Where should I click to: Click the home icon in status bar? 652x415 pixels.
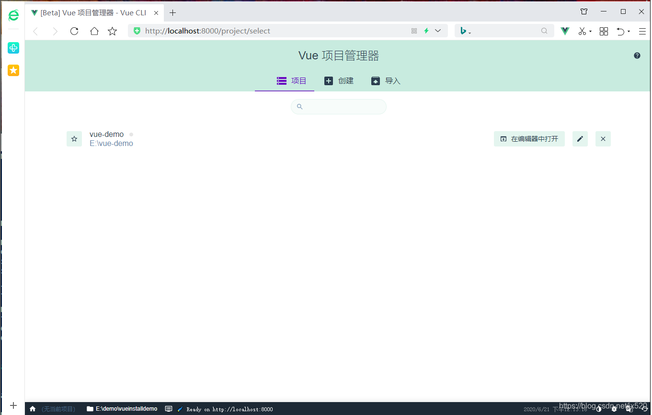click(x=33, y=409)
